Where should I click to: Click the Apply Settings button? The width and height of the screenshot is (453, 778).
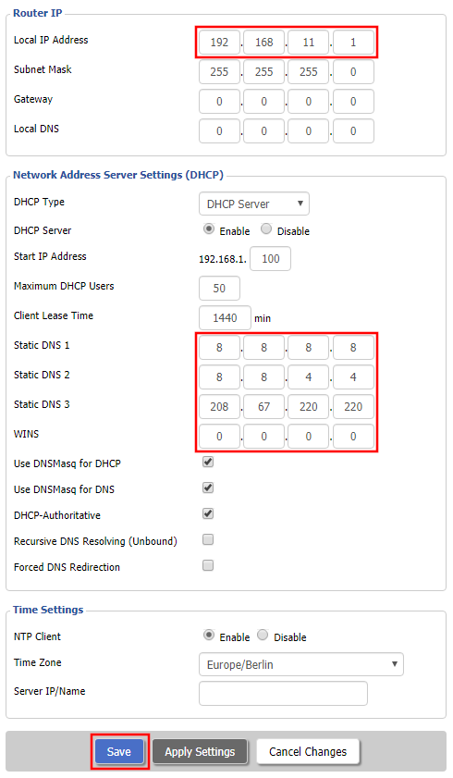200,751
